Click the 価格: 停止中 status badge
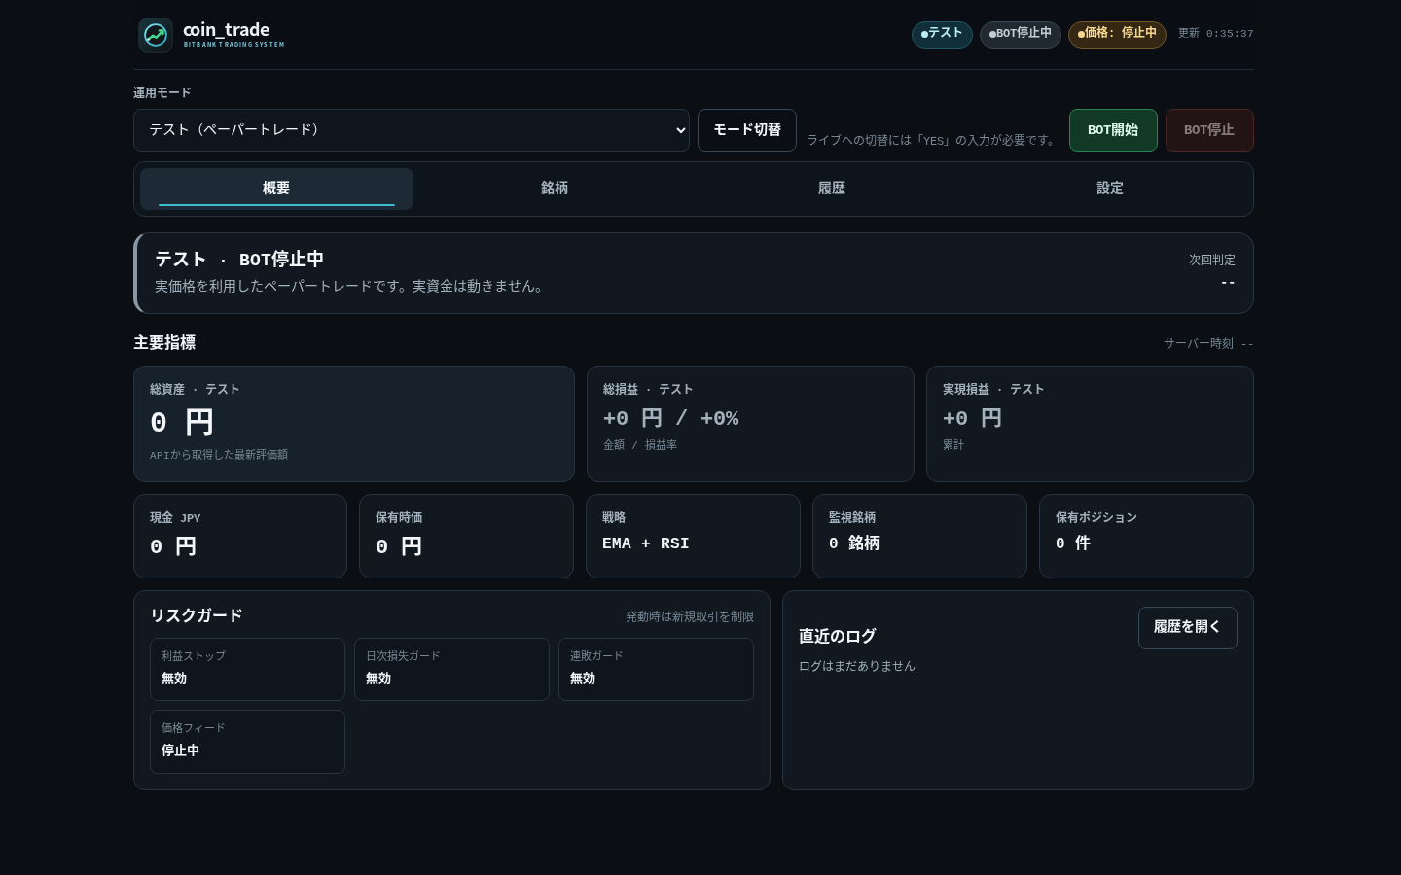Screen dimensions: 1401x875 coord(1117,34)
